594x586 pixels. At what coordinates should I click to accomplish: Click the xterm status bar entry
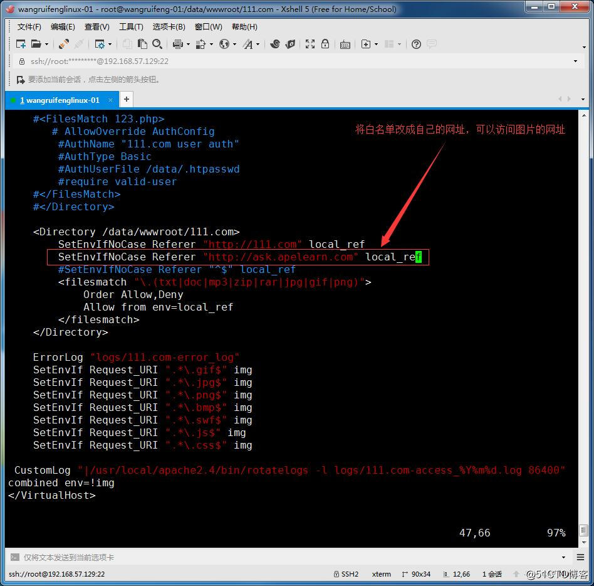(x=381, y=574)
